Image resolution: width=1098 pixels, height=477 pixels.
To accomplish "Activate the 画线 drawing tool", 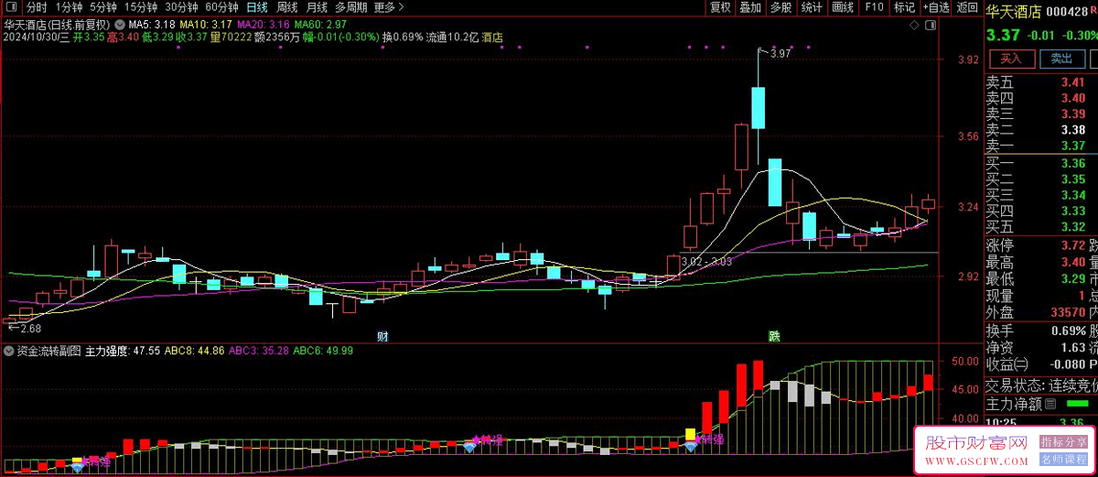I will 843,6.
